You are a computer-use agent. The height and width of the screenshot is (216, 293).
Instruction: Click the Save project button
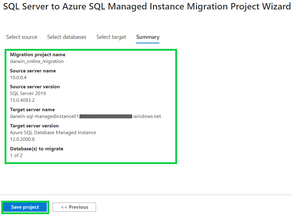point(25,207)
